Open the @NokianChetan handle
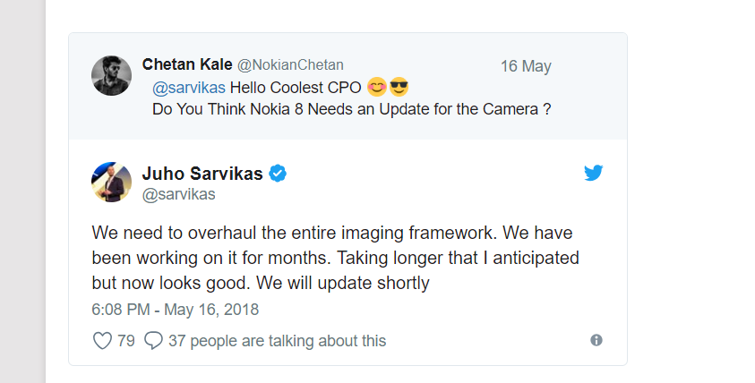Screen dimensions: 755x383 [290, 65]
